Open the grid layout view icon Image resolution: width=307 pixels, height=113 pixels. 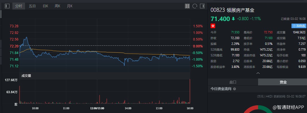[x=187, y=6]
